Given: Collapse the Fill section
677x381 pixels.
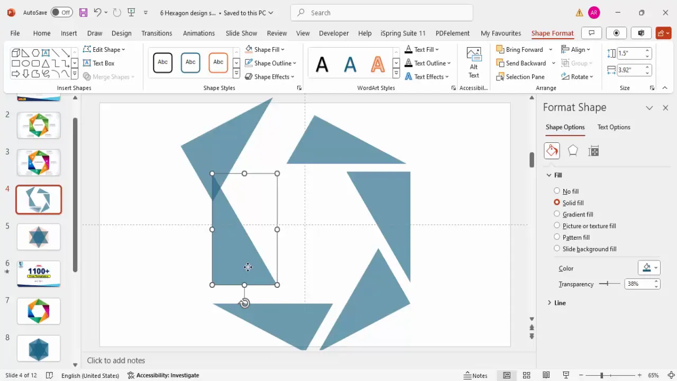Looking at the screenshot, I should (554, 175).
